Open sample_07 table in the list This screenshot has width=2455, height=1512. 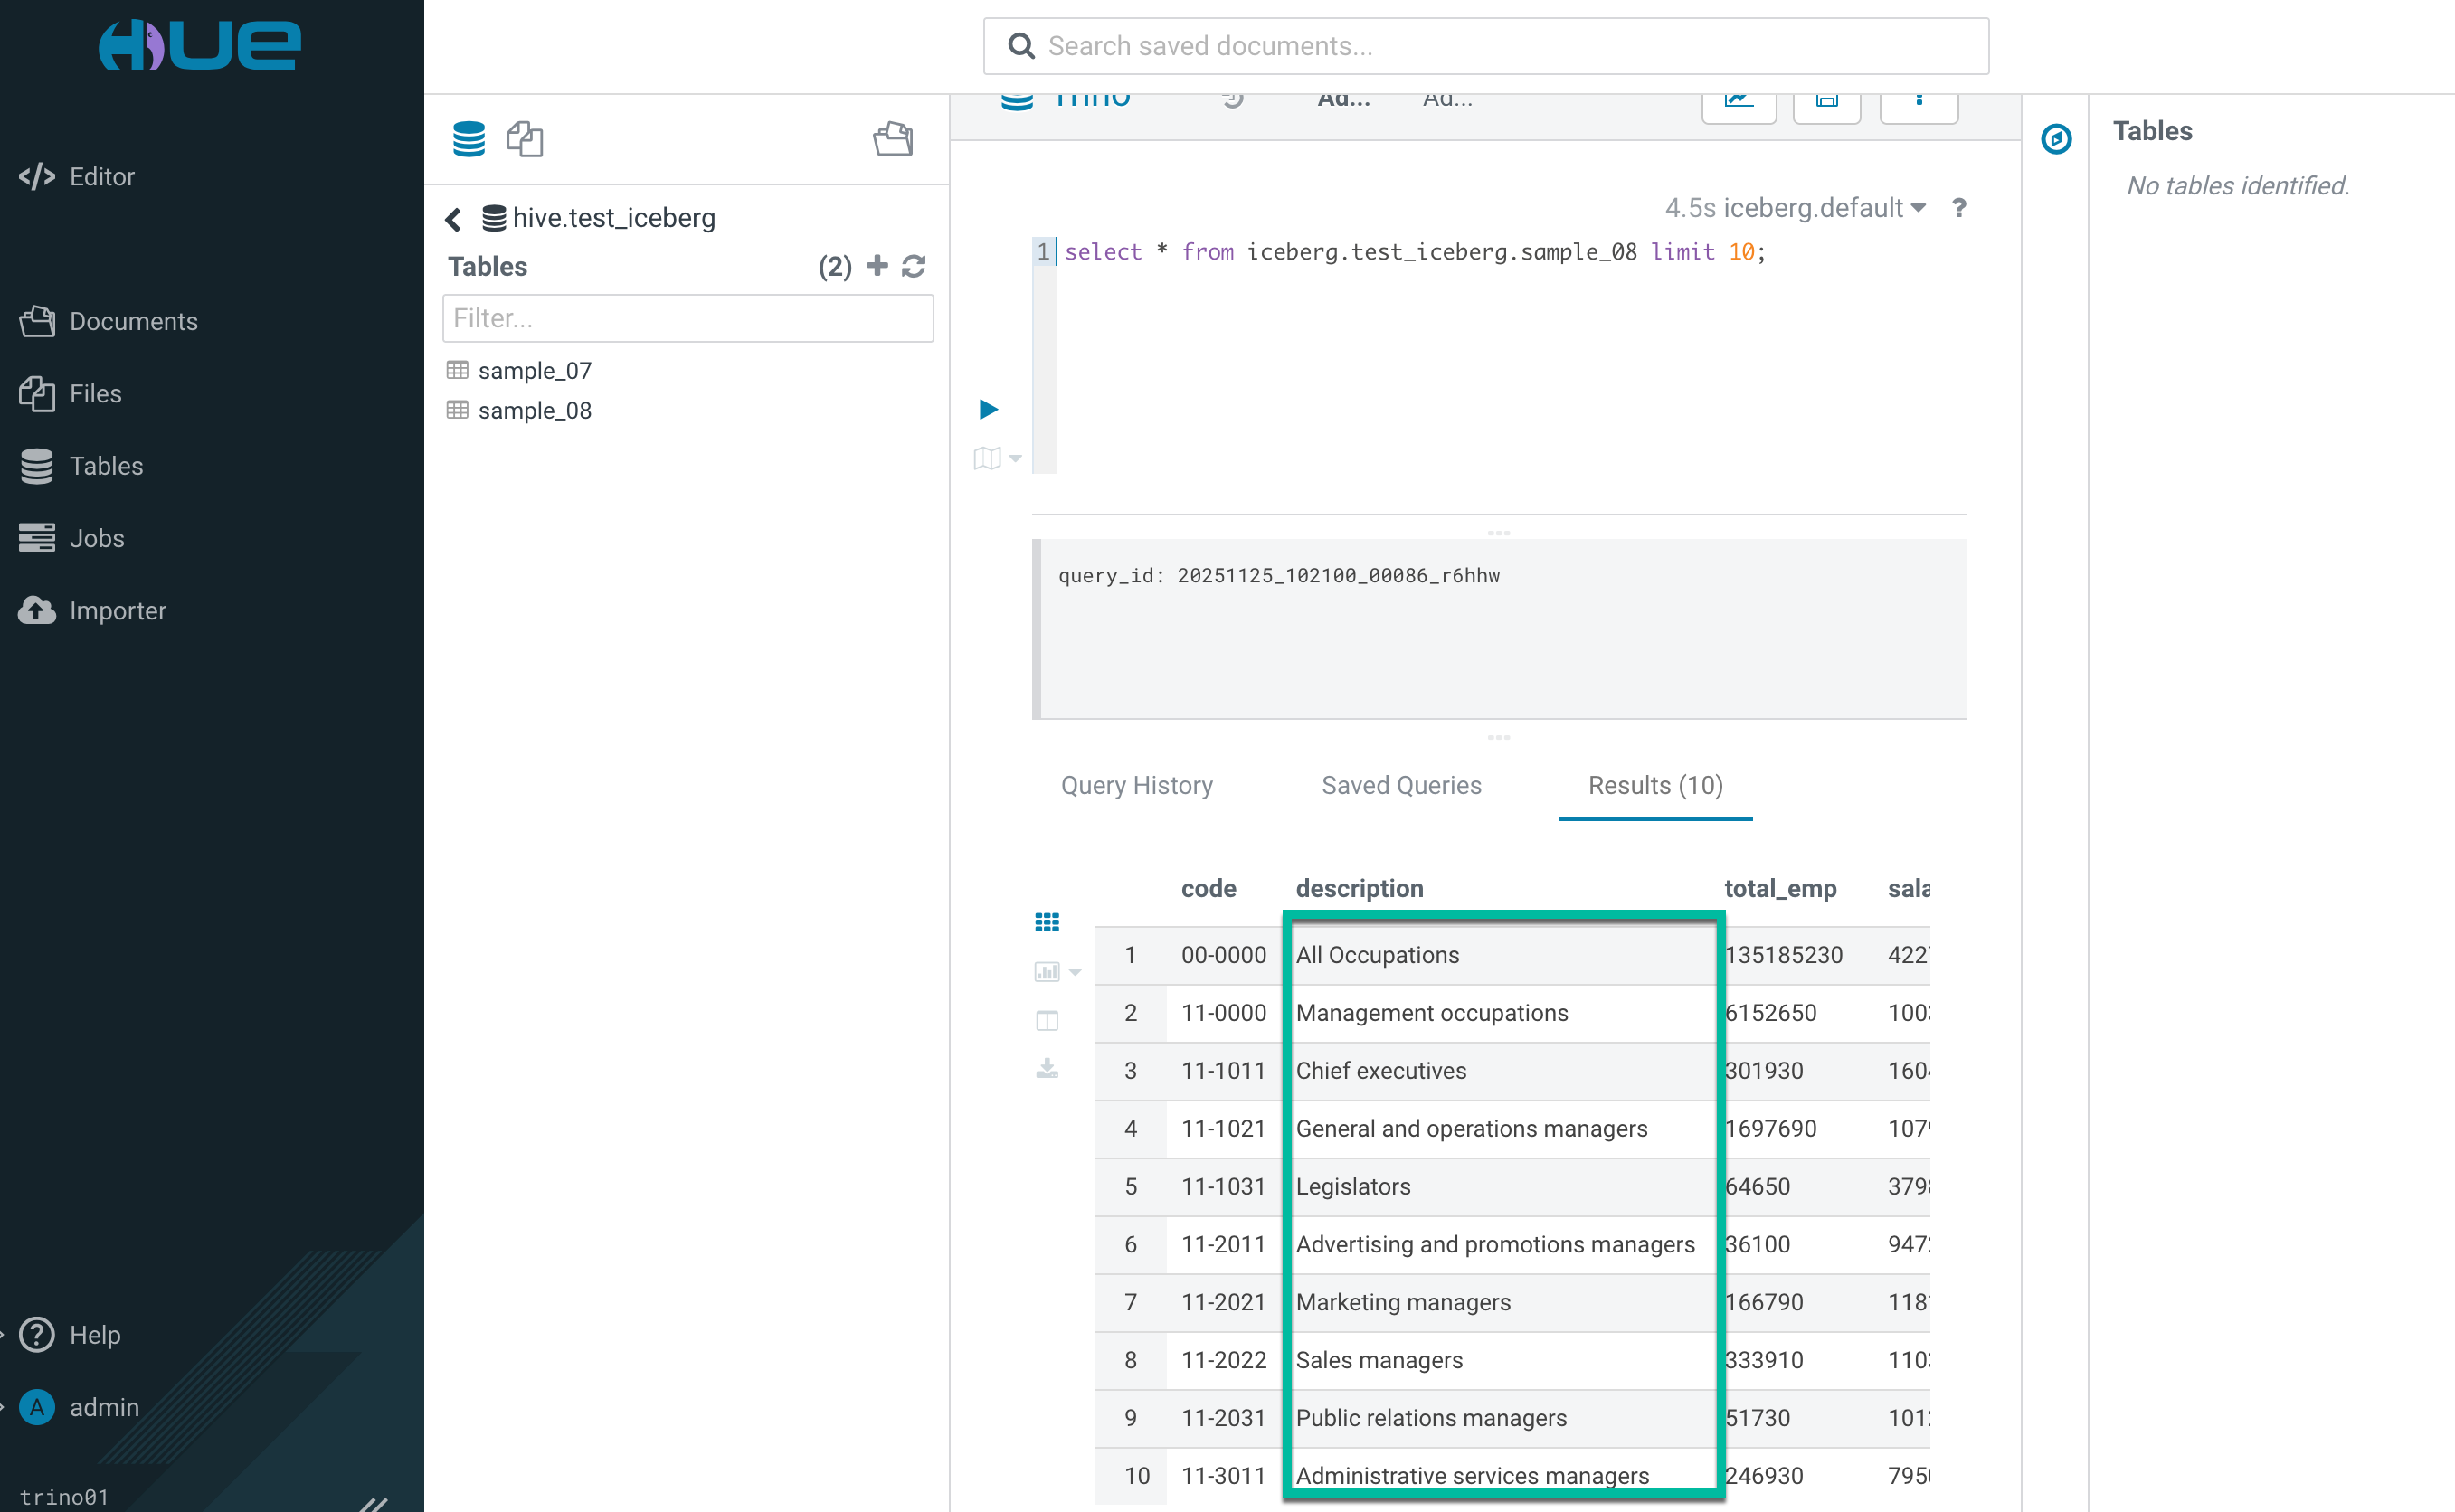534,371
